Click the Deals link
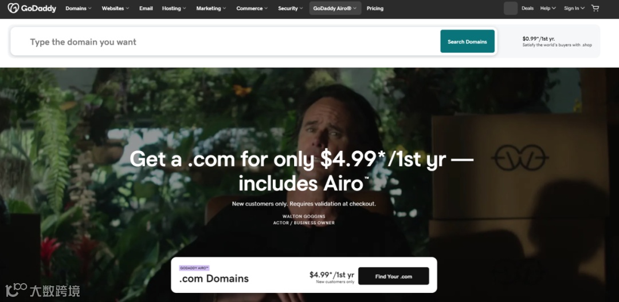 pos(527,8)
